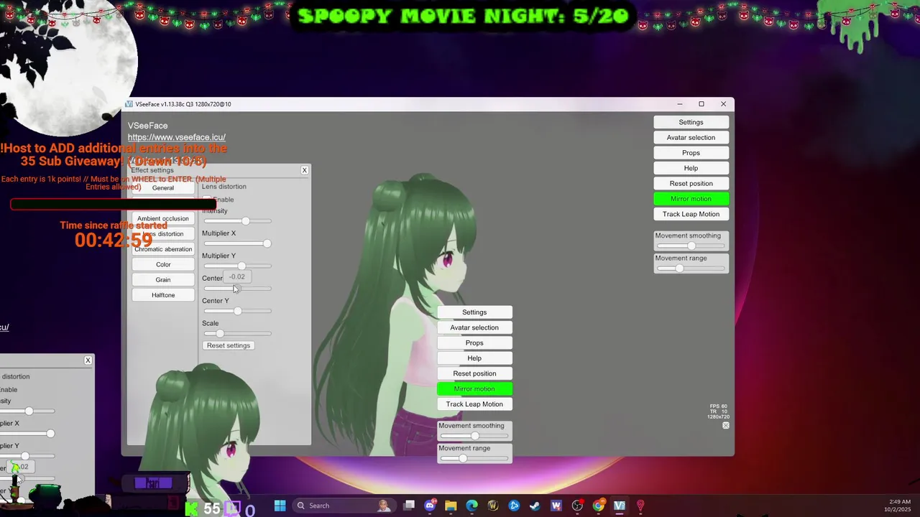Viewport: 920px width, 517px height.
Task: Click Track Leap Motion in top-right menu
Action: [x=691, y=214]
